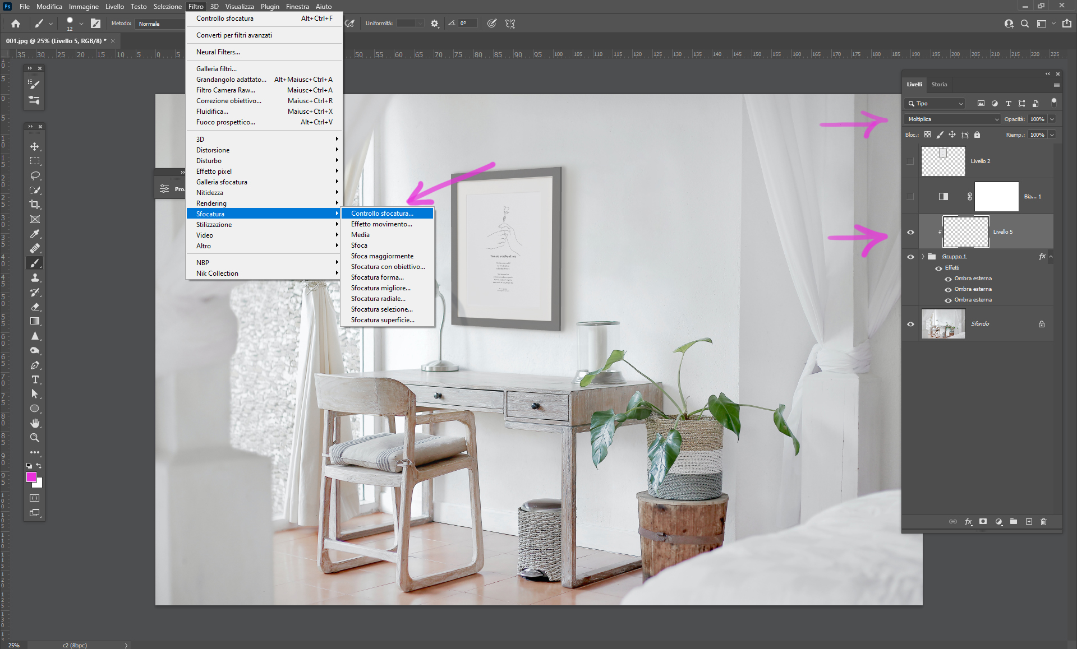Click the magenta foreground color swatch
This screenshot has height=649, width=1077.
point(31,477)
